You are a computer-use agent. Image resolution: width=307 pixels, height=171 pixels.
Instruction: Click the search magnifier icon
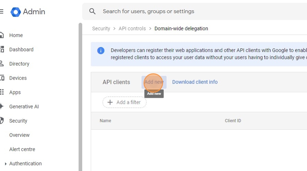tap(92, 11)
